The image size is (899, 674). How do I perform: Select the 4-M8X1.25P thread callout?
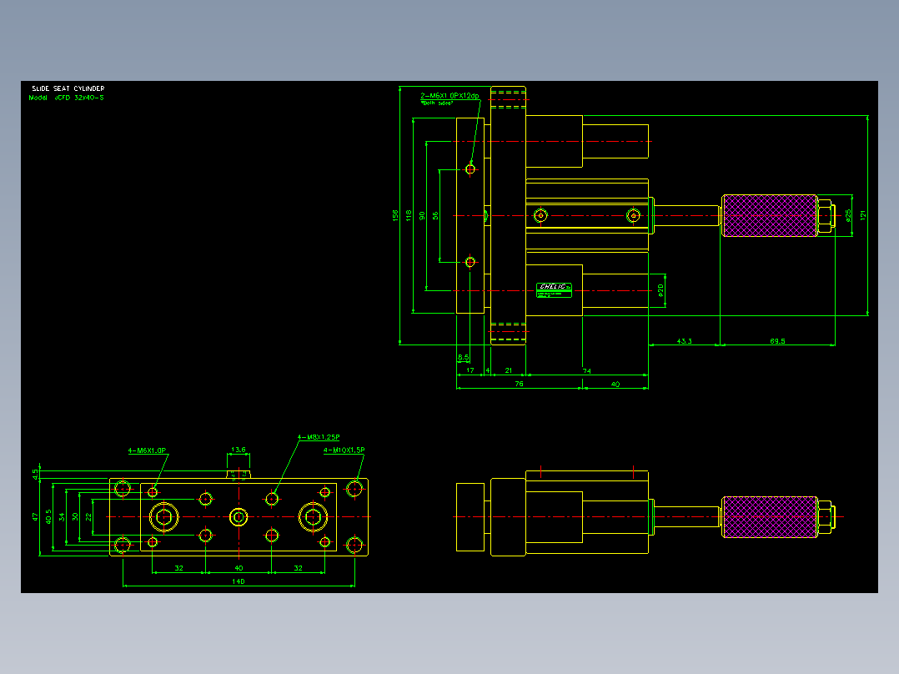[x=319, y=437]
